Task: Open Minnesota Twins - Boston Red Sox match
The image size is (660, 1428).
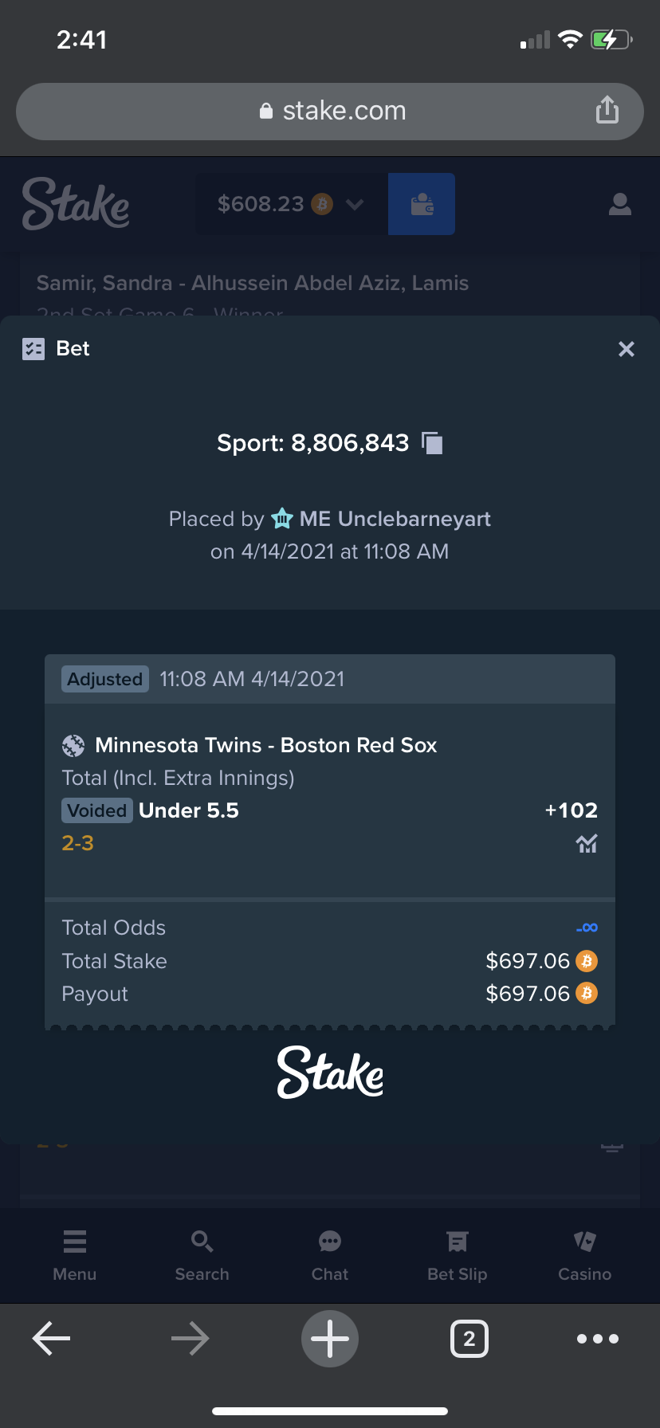Action: (265, 745)
